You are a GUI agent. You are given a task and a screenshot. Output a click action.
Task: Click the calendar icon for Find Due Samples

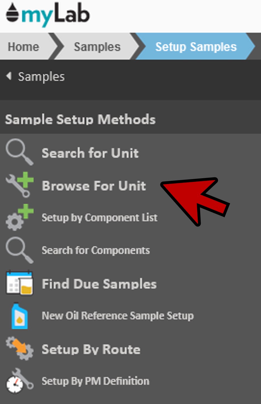pyautogui.click(x=20, y=283)
